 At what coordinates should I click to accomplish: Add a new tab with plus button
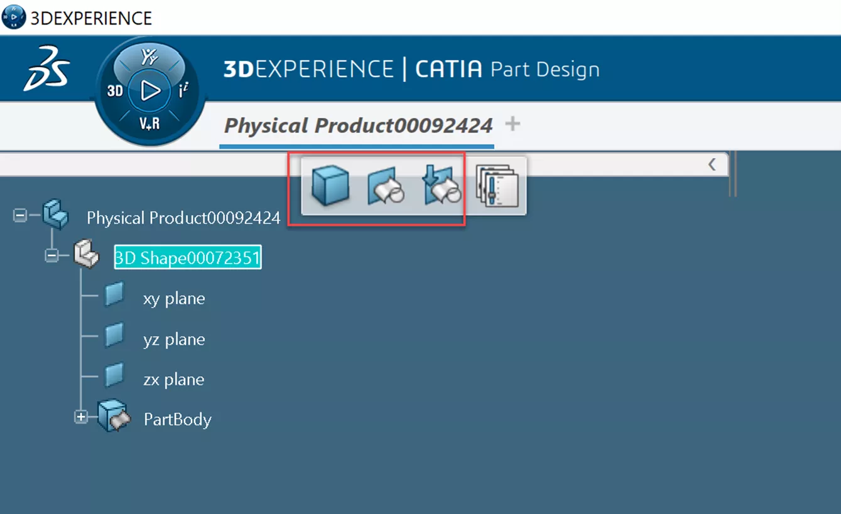click(513, 124)
